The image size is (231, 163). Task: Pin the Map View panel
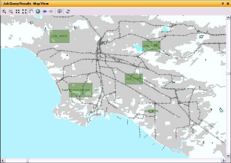[223, 3]
